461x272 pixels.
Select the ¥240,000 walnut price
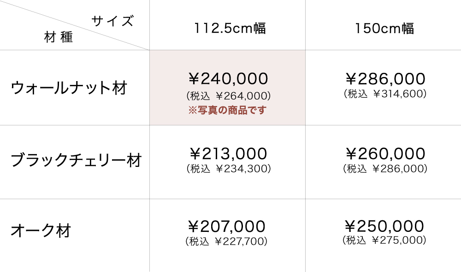(228, 79)
